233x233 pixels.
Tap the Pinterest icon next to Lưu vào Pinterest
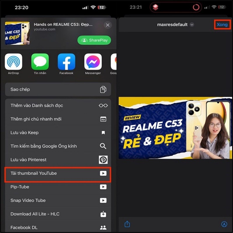pos(103,160)
